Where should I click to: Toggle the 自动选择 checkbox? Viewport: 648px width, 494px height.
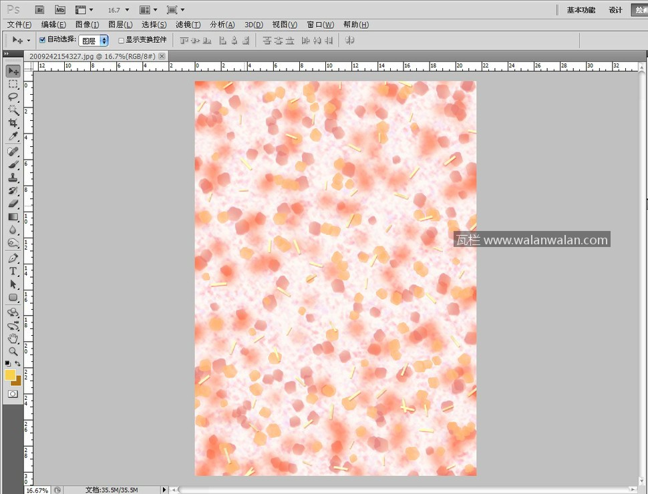point(43,40)
